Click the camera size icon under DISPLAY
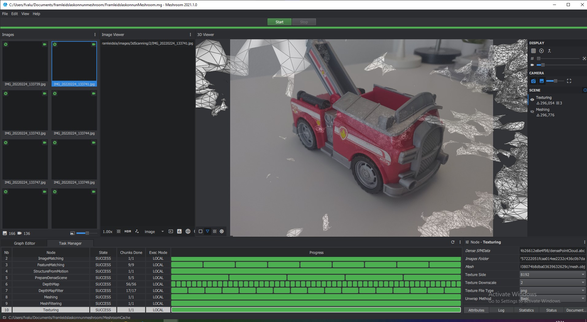 pos(532,65)
